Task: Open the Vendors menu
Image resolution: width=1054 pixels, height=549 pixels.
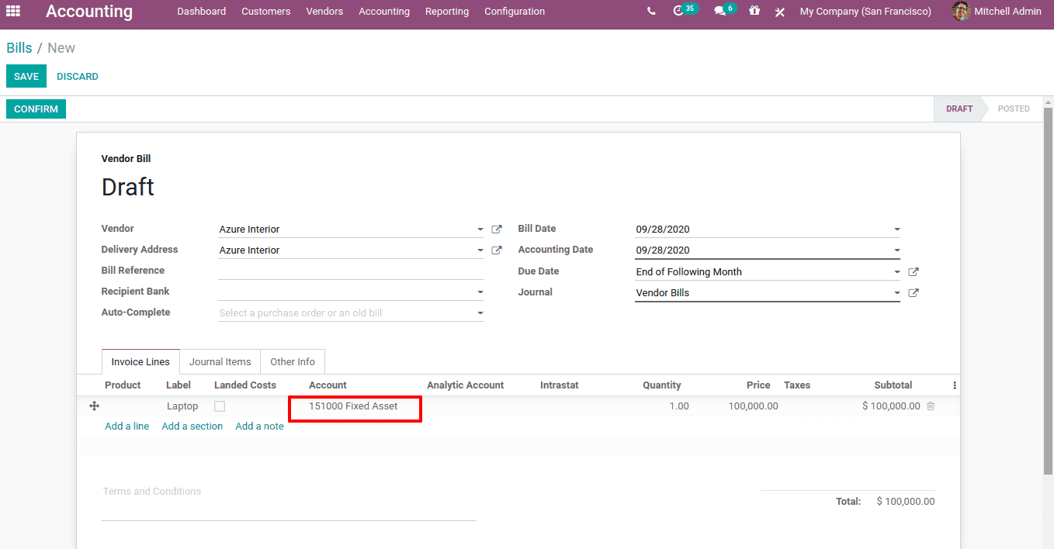Action: point(324,12)
